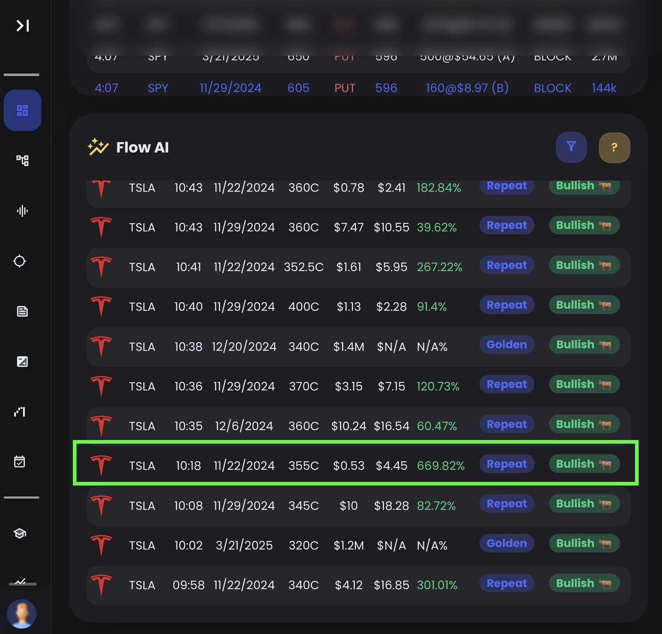The width and height of the screenshot is (662, 634).
Task: Select the 352.5C strike cell
Action: 303,267
